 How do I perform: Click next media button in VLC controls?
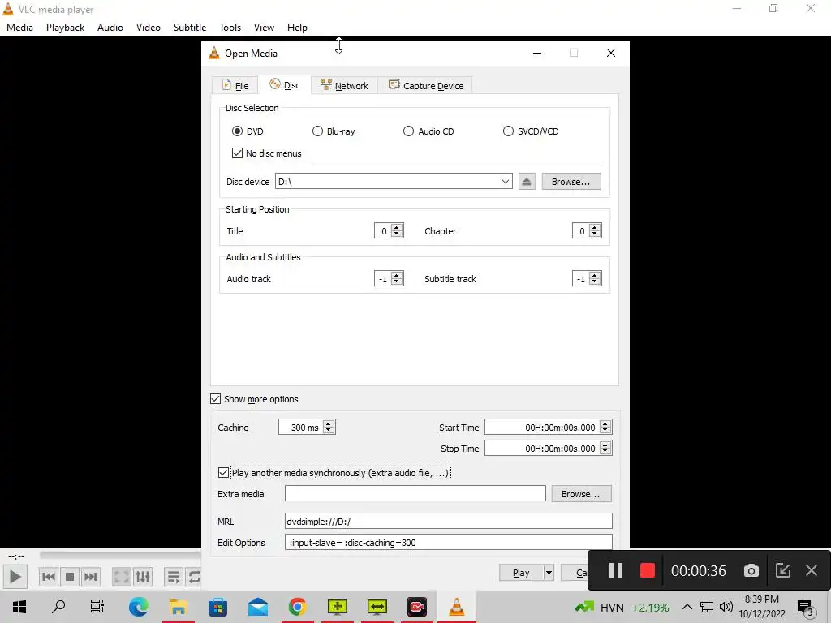point(91,577)
